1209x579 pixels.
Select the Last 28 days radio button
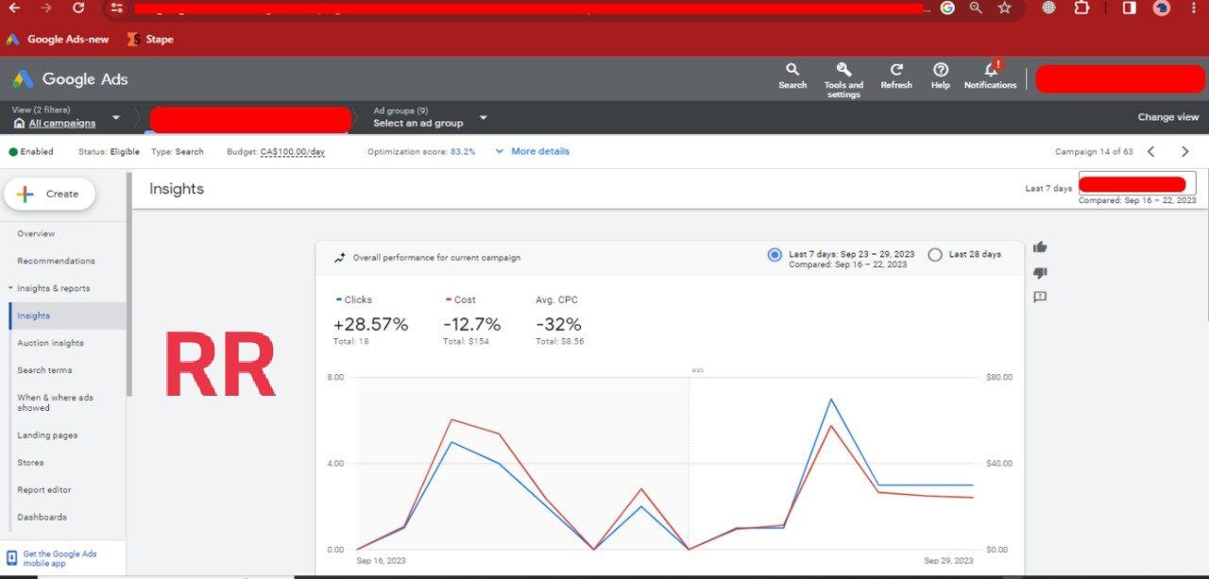pyautogui.click(x=935, y=254)
